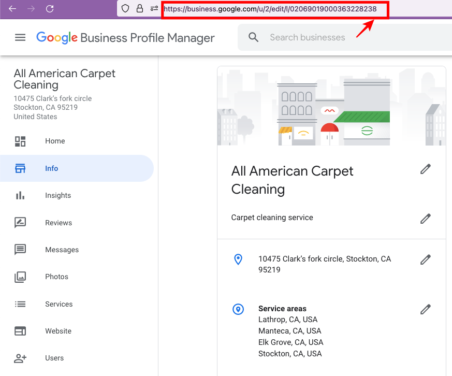
Task: Click the Google Business Profile Manager logo
Action: (x=125, y=37)
